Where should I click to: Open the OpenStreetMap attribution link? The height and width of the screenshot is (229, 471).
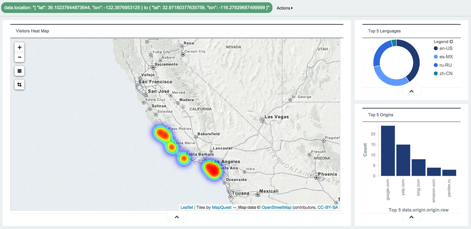point(276,207)
